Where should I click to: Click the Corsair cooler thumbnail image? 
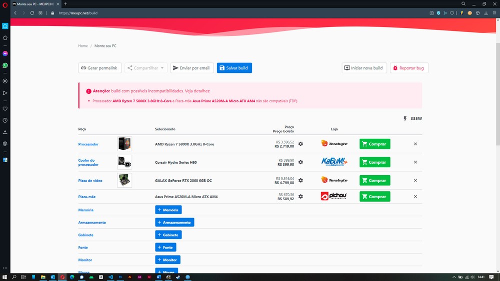coord(124,162)
